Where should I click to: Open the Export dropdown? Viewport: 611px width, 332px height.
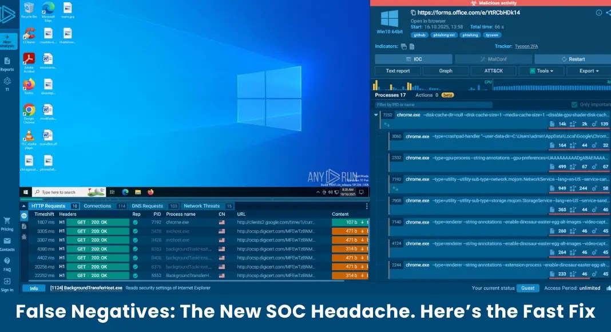point(588,71)
